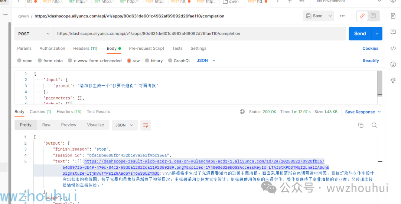Open the POST method dropdown
This screenshot has height=204, width=401.
[x=34, y=34]
